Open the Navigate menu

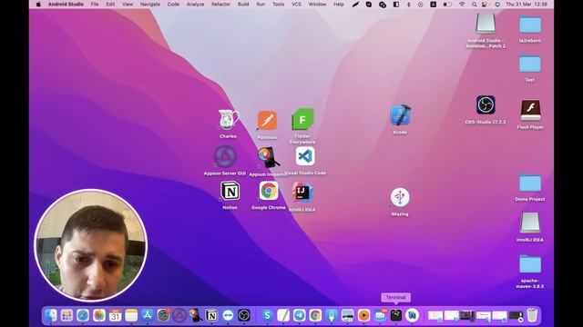(x=150, y=5)
